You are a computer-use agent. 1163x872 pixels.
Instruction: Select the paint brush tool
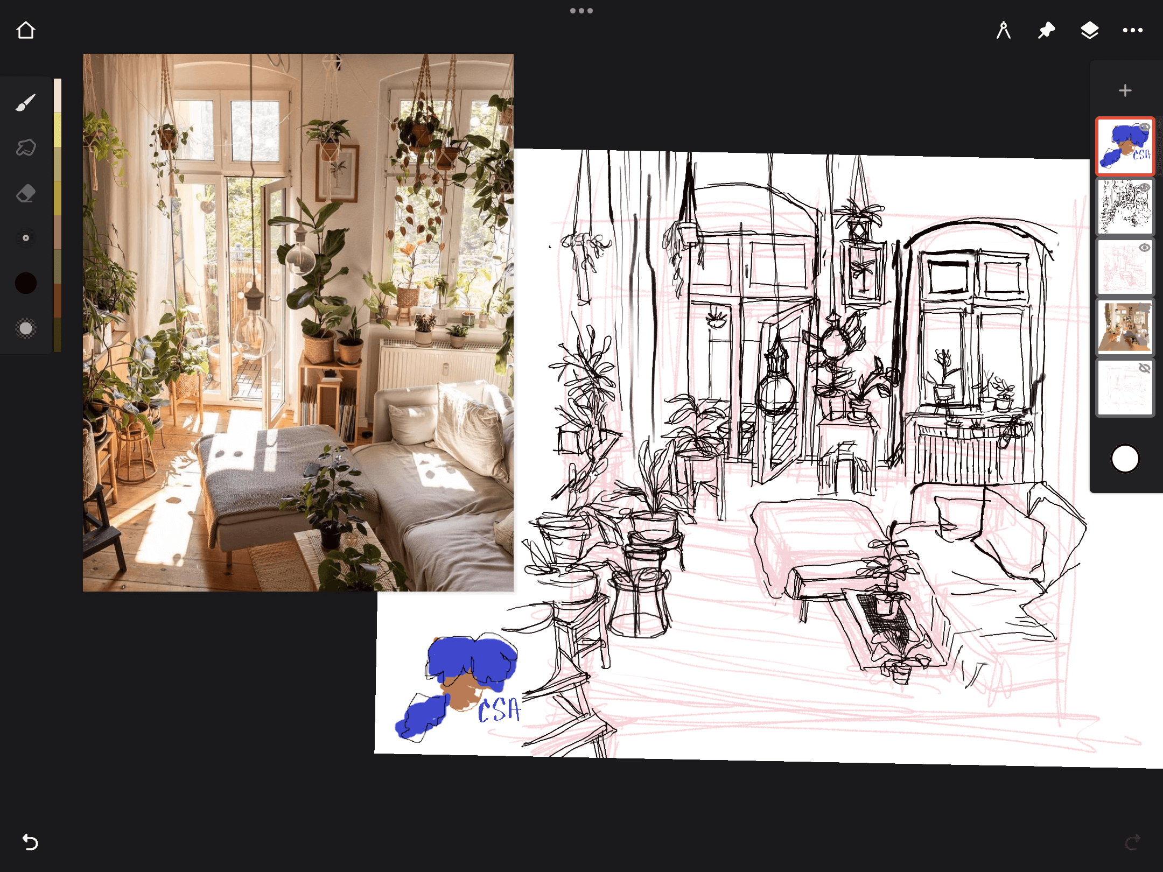[x=25, y=102]
